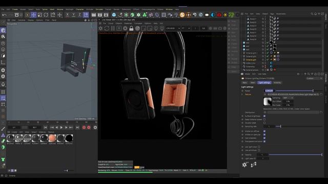The height and width of the screenshot is (184, 328).
Task: Toggle Cast shadows checkbox
Action: tap(264, 138)
